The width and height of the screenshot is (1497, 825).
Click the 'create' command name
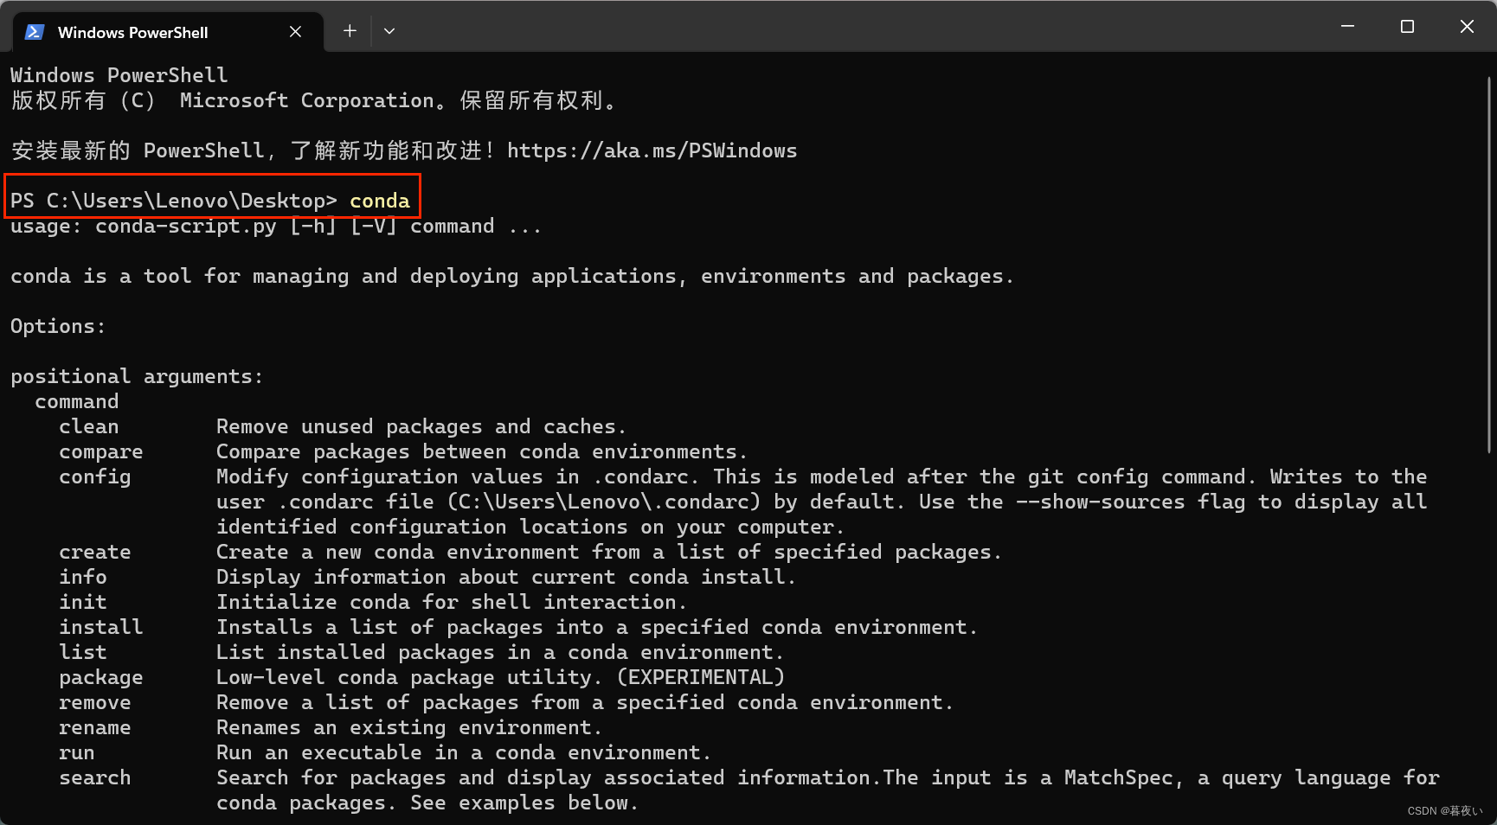[95, 552]
